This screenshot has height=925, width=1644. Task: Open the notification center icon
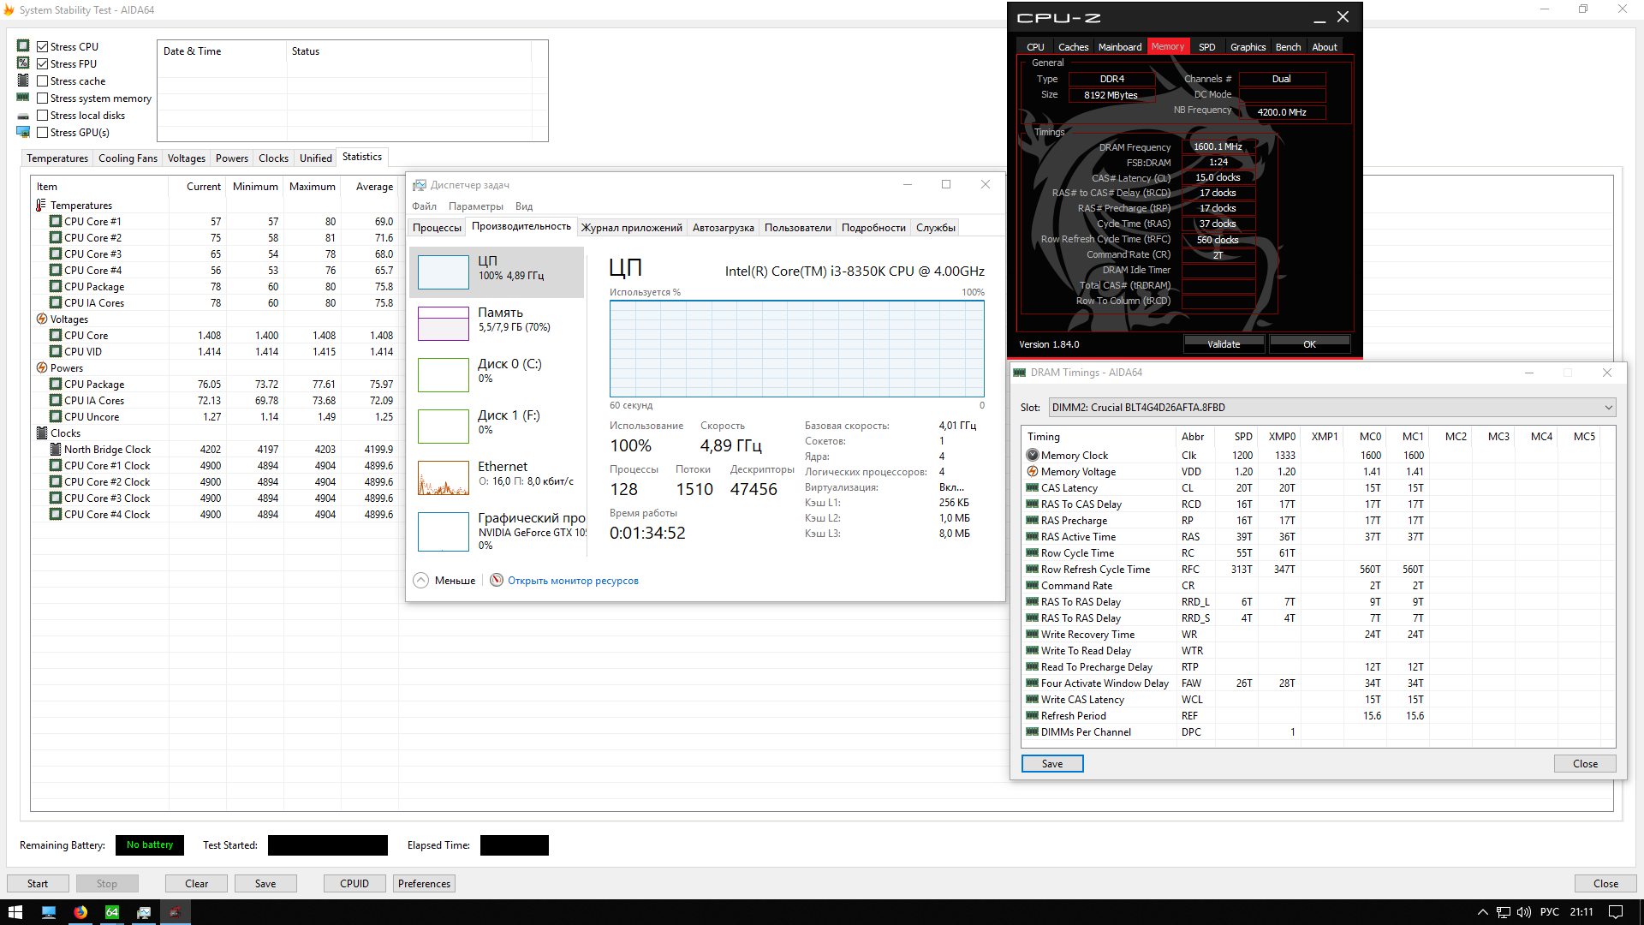pos(1615,912)
